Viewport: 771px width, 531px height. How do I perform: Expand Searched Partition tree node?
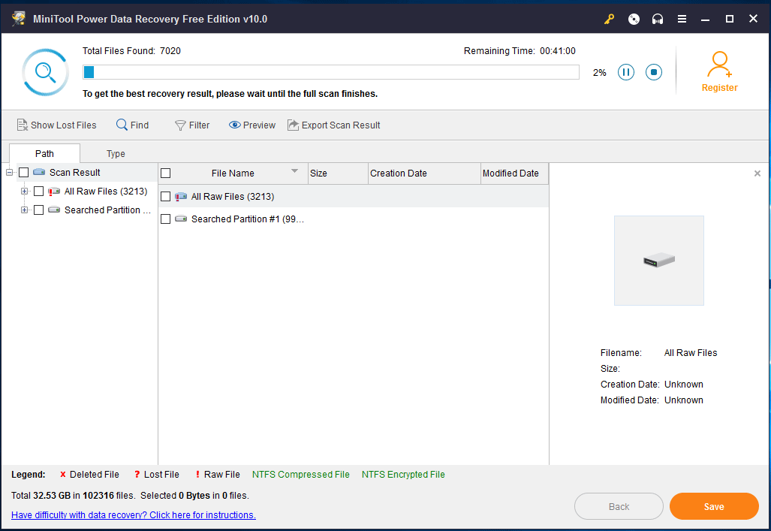click(x=24, y=210)
